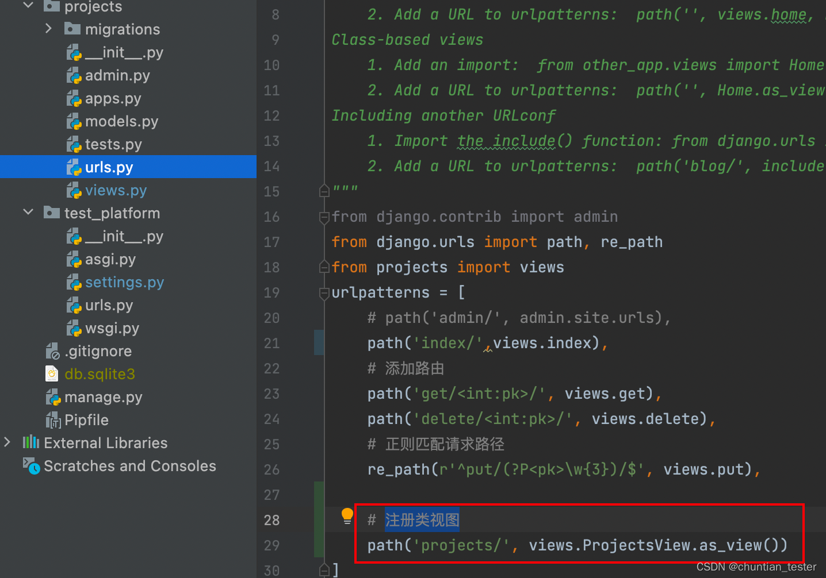The height and width of the screenshot is (578, 826).
Task: Click the db.sqlite3 database file icon
Action: [51, 373]
